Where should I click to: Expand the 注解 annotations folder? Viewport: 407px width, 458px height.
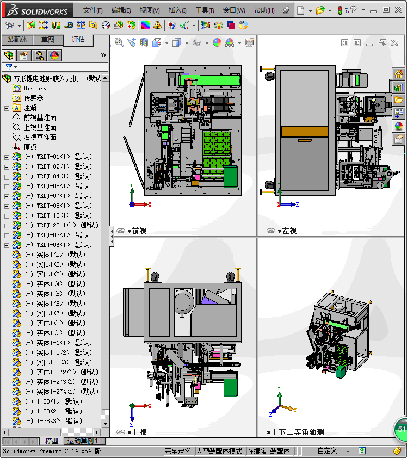coord(7,108)
